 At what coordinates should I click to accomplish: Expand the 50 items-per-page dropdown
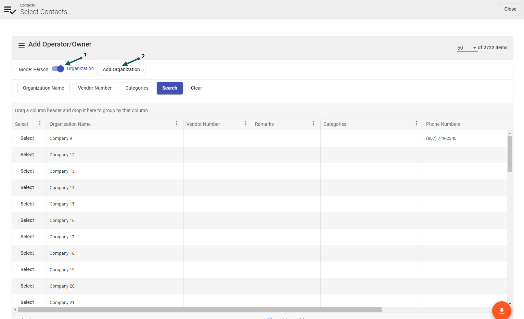[467, 48]
